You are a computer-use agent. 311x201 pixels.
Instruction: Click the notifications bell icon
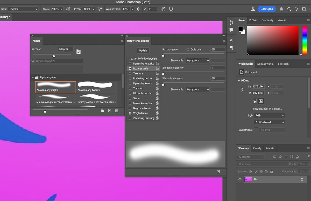(x=281, y=9)
